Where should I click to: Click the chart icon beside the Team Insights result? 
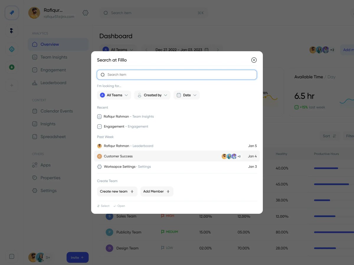pos(99,117)
